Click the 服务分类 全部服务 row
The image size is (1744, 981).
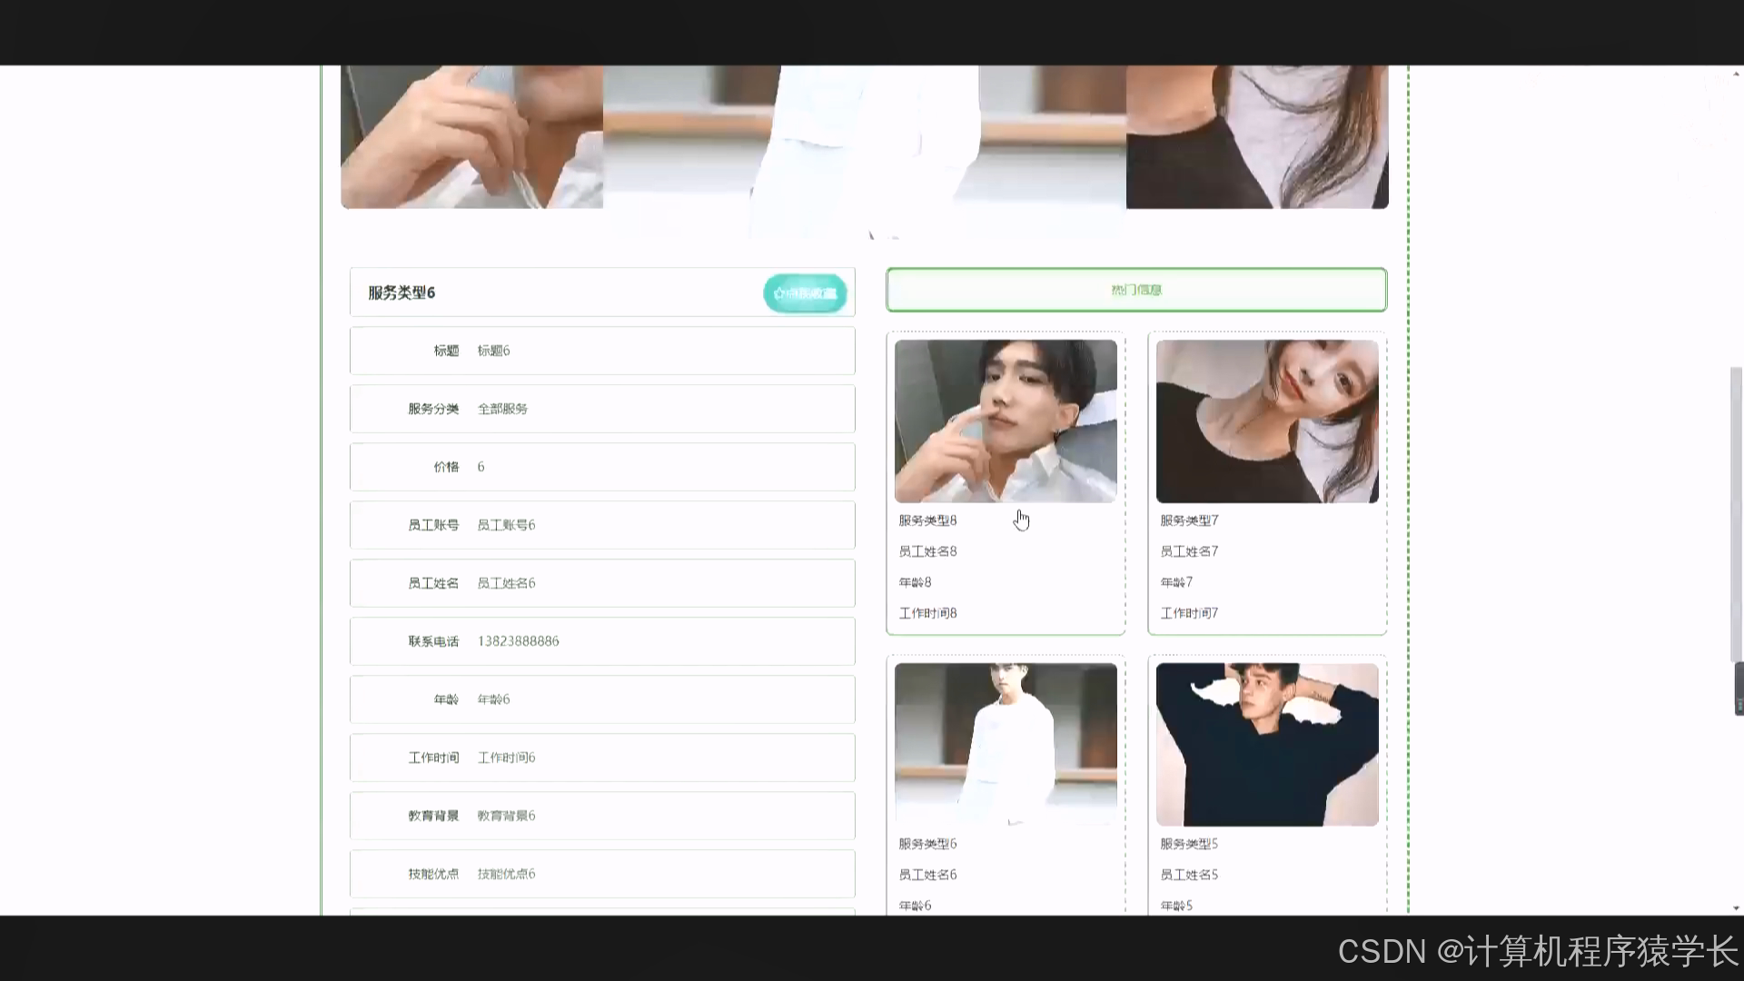(x=601, y=409)
